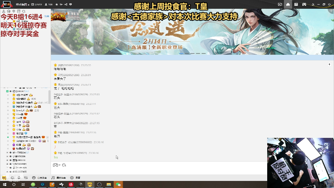Click the webcam overlay preview
Image resolution: width=334 pixels, height=188 pixels.
[x=301, y=163]
